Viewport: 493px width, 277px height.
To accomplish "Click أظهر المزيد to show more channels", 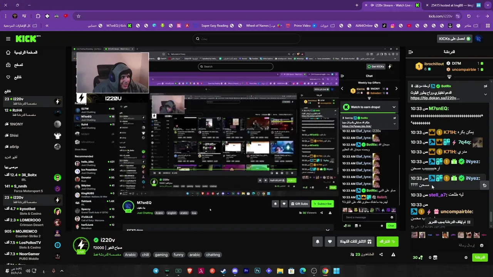I will tap(11, 157).
